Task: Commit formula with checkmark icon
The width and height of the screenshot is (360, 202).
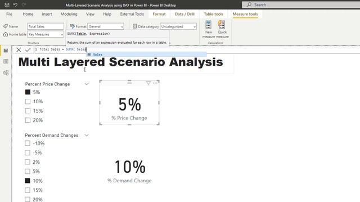Action: click(x=28, y=50)
